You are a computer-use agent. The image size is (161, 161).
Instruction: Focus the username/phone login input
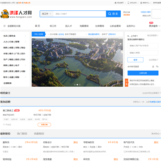[x=143, y=46]
